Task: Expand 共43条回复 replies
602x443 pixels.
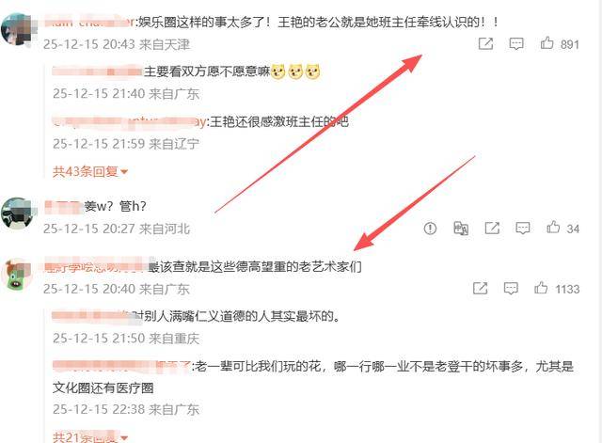Action: (x=90, y=171)
